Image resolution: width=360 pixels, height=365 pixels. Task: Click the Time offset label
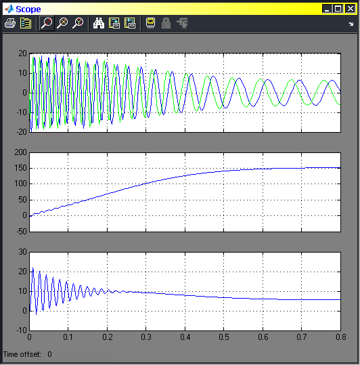pyautogui.click(x=22, y=354)
